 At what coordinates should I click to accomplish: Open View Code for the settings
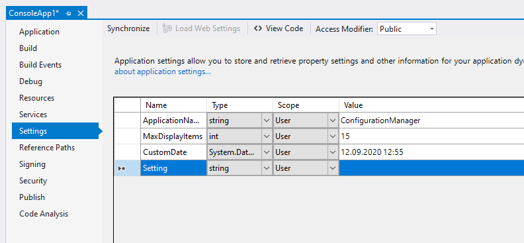tap(279, 28)
